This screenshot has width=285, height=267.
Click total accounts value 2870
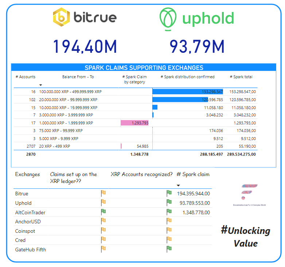coord(31,154)
